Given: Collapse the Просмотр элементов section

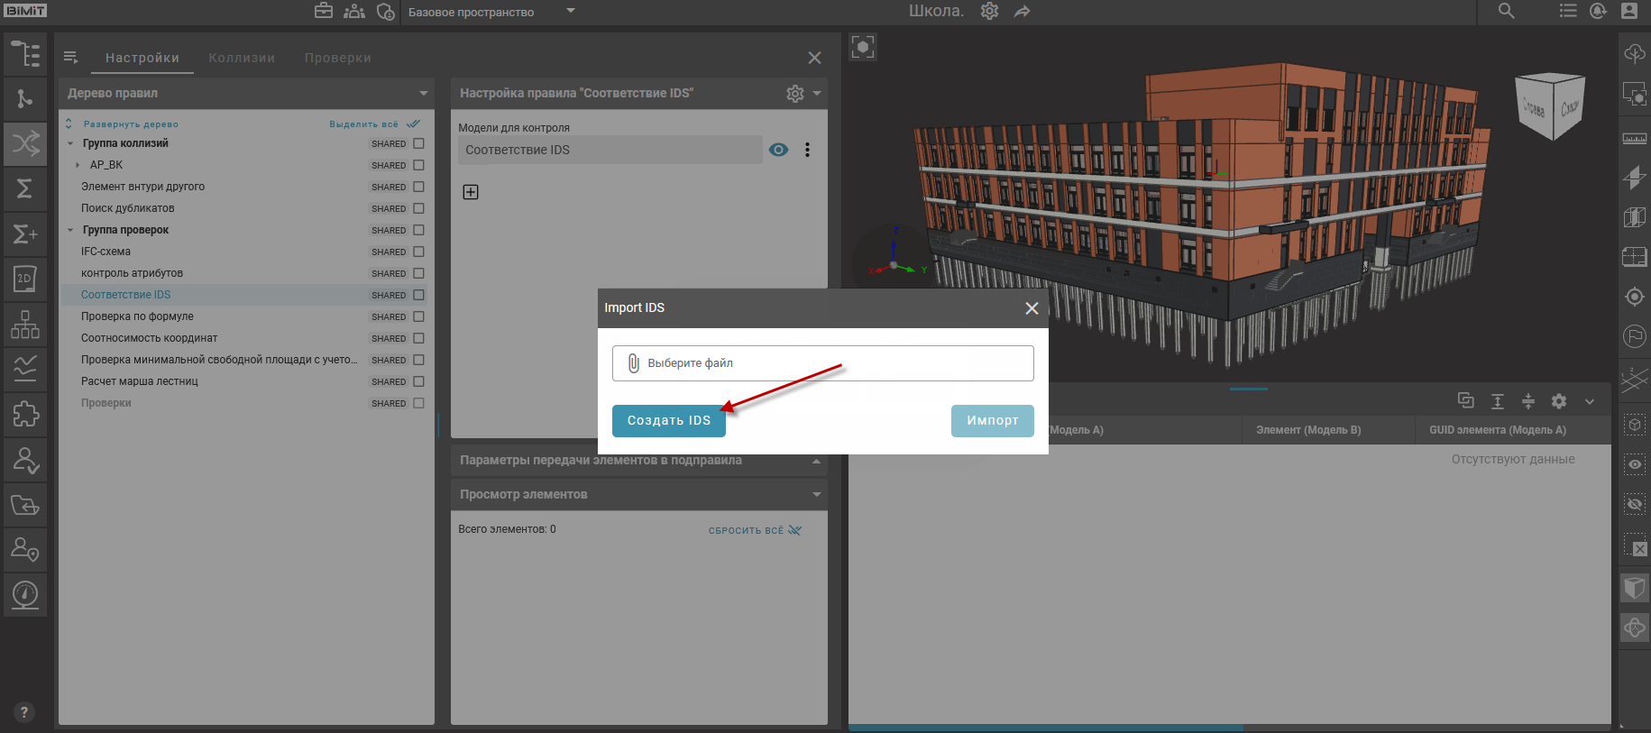Looking at the screenshot, I should click(x=817, y=494).
